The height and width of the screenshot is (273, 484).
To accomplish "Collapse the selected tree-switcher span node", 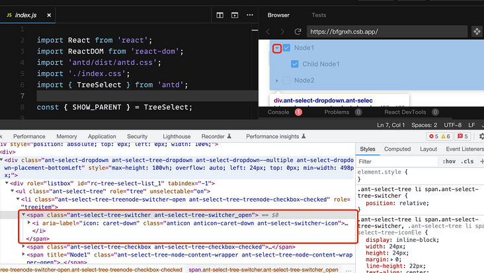I will point(23,215).
